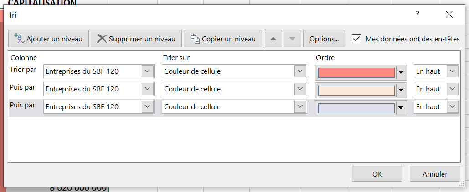Screen dimensions: 469x192
Task: Click Ajouter un niveau button
Action: click(x=48, y=39)
